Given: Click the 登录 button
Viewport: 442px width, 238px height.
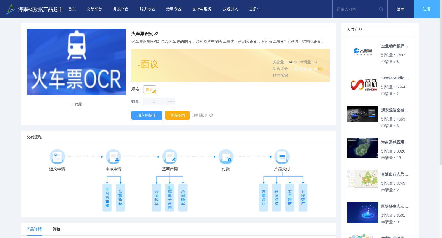Looking at the screenshot, I should tap(401, 9).
